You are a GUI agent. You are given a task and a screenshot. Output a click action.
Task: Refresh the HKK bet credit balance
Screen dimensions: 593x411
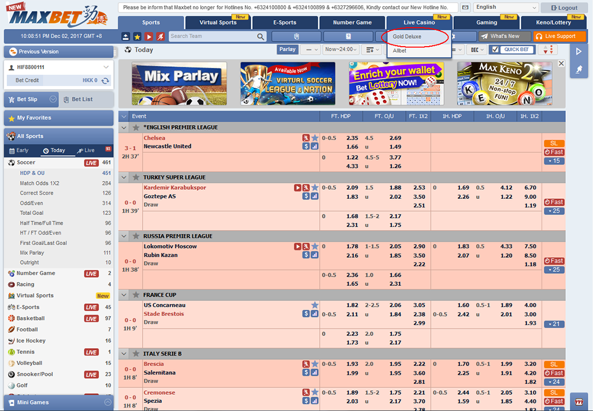[x=105, y=81]
